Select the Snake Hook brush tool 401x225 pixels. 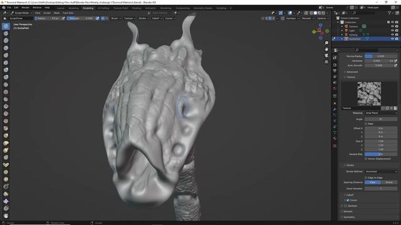(6, 150)
